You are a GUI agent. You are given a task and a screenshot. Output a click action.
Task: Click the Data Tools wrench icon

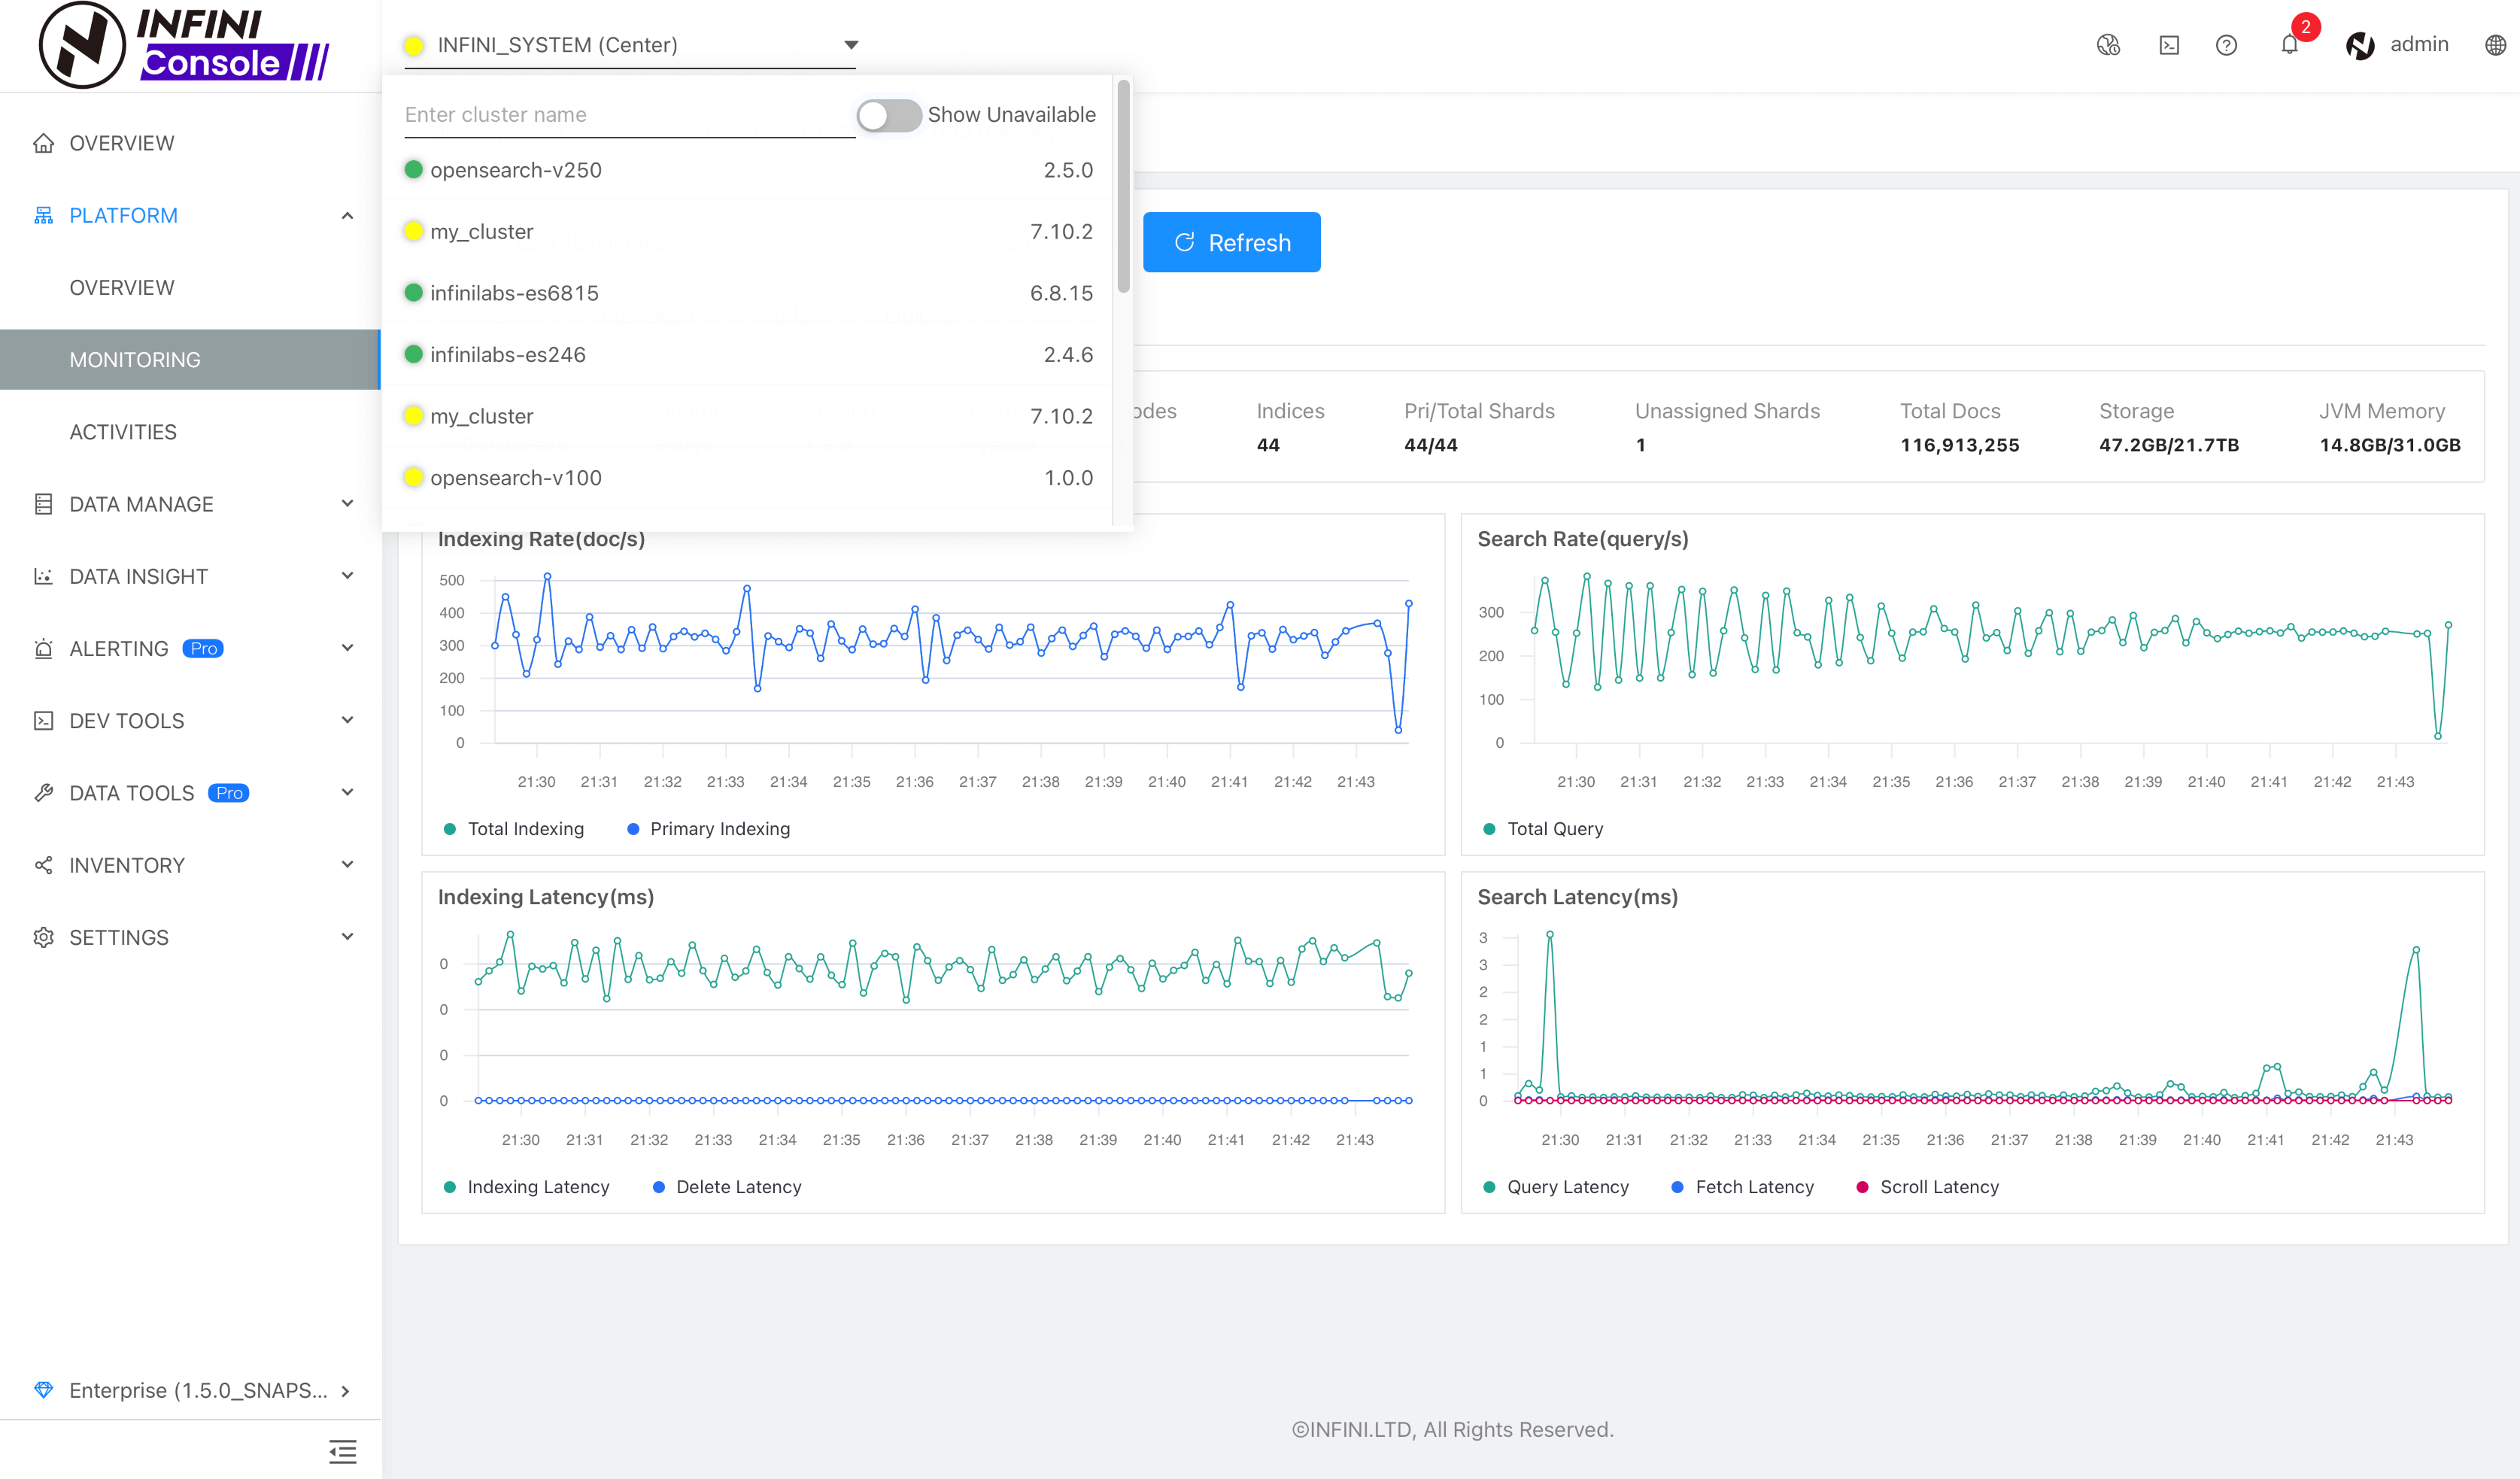43,792
